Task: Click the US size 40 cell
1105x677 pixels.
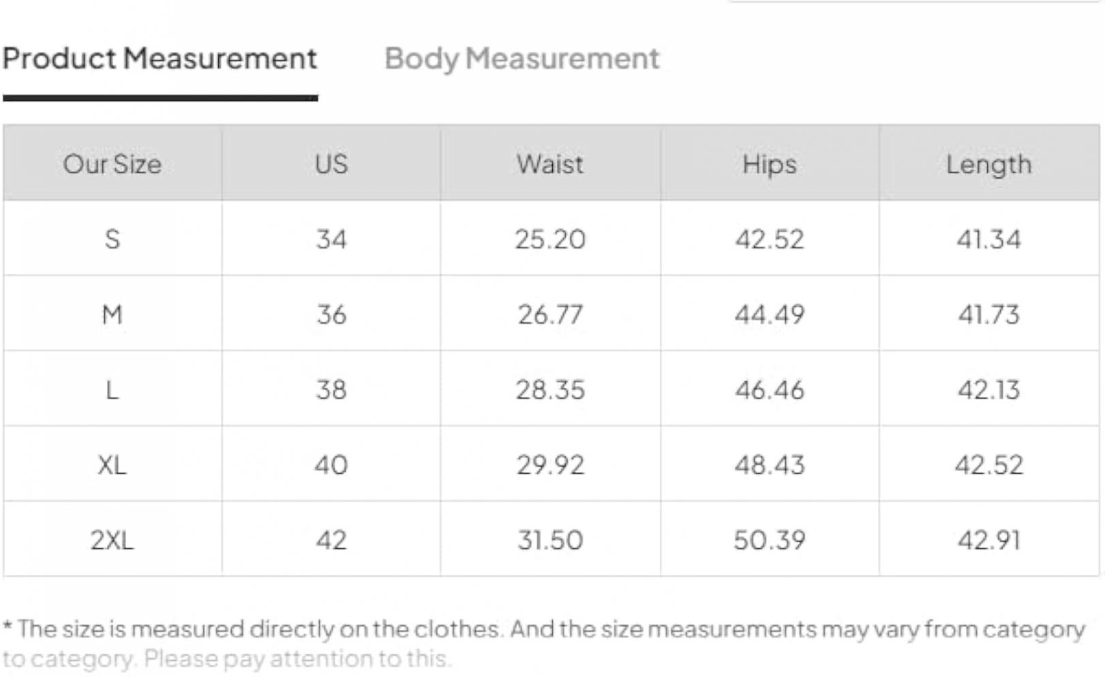Action: [331, 465]
